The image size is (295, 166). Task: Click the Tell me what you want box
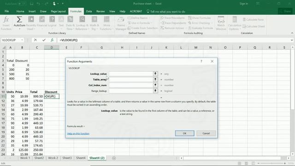[166, 12]
